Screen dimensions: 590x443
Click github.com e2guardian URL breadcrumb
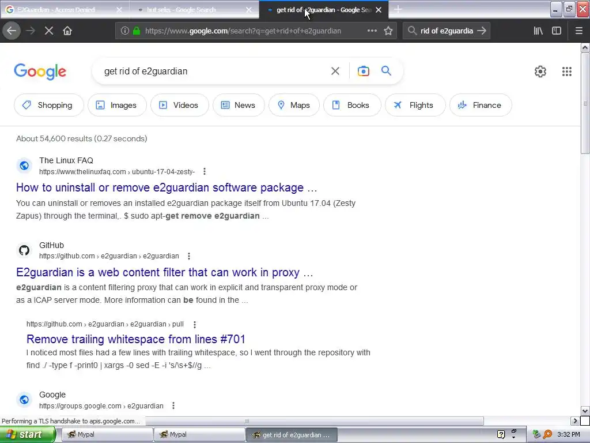tap(109, 256)
